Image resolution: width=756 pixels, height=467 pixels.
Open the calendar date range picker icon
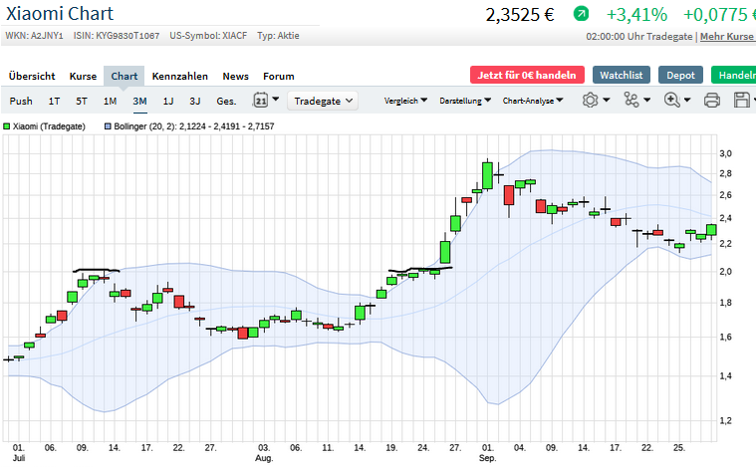click(x=260, y=101)
